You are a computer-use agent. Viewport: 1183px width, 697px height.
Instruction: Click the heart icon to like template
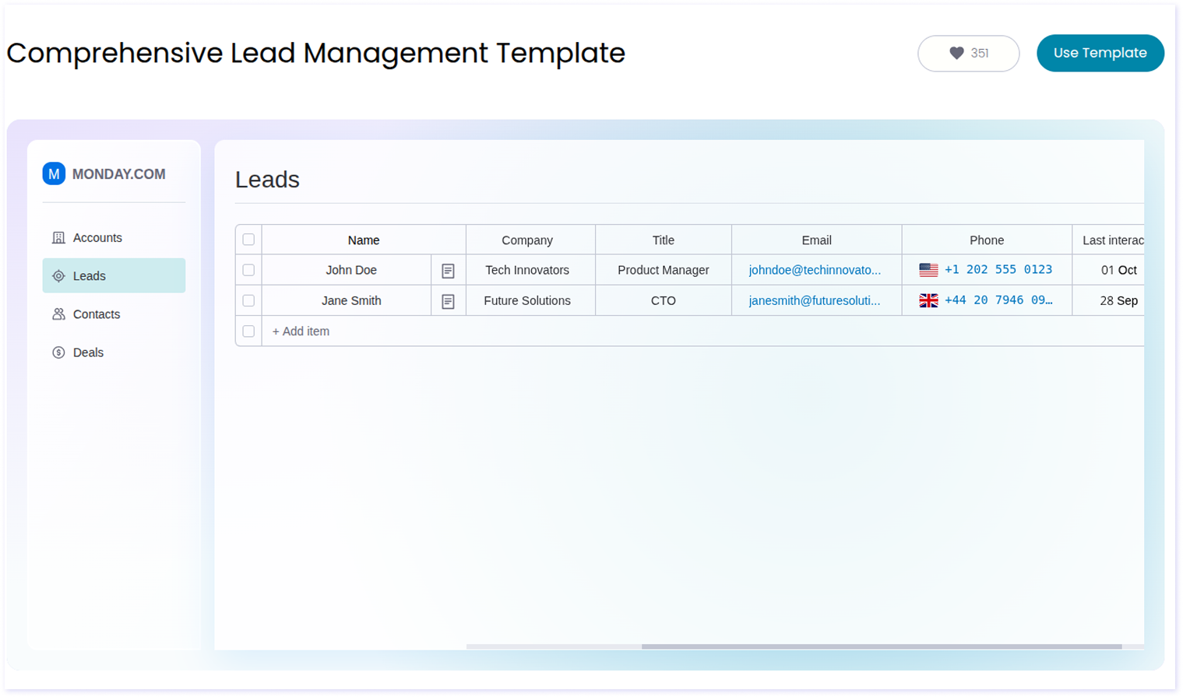click(x=956, y=53)
